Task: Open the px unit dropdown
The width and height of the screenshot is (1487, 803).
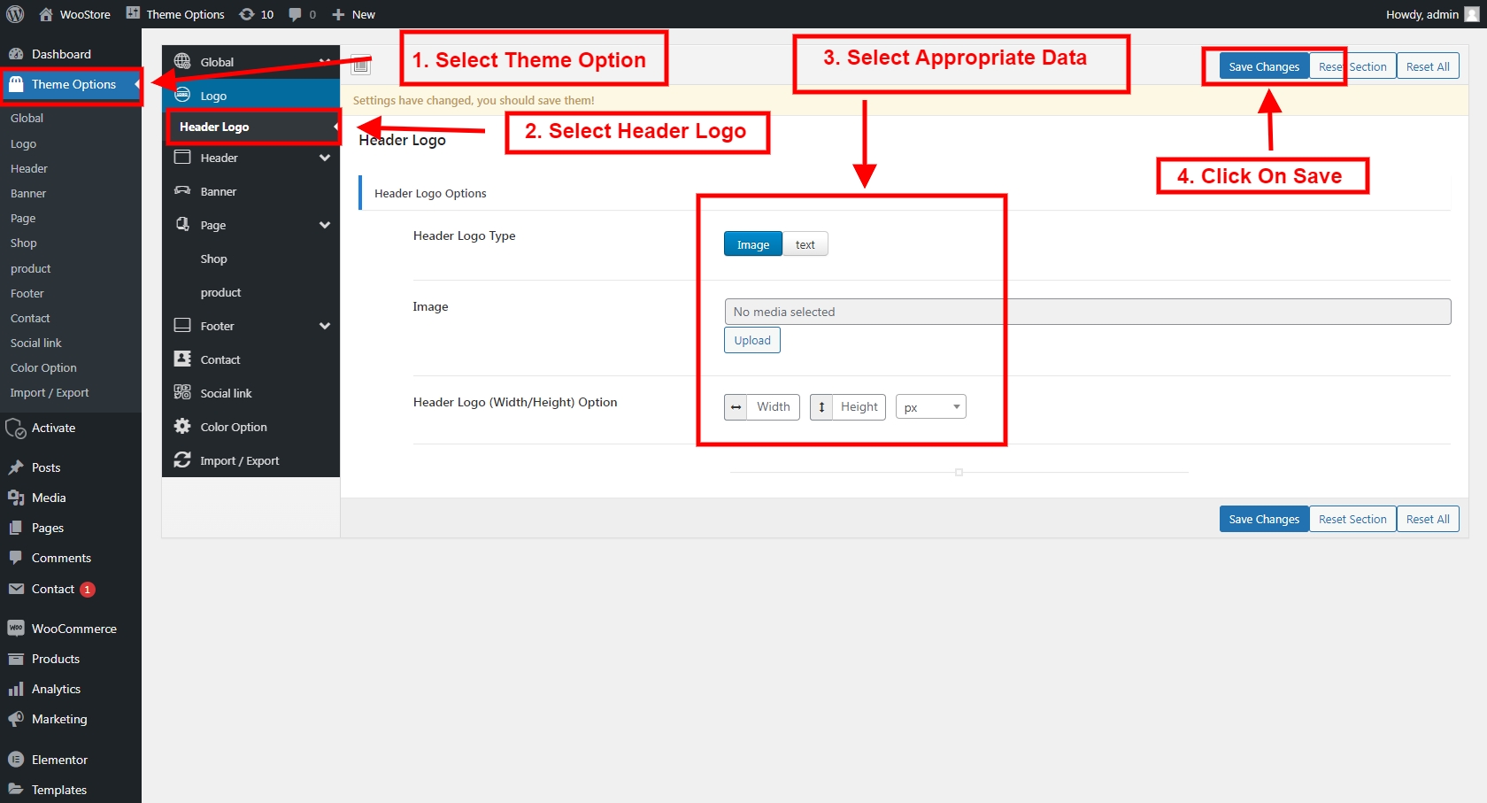Action: (930, 407)
